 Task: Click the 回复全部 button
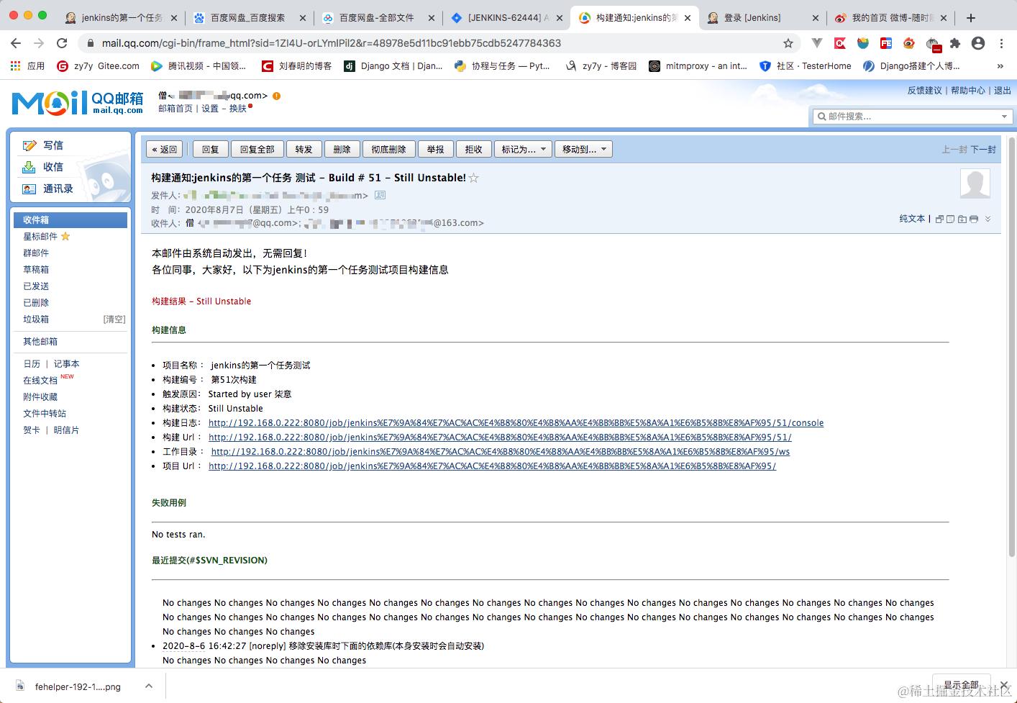point(257,149)
